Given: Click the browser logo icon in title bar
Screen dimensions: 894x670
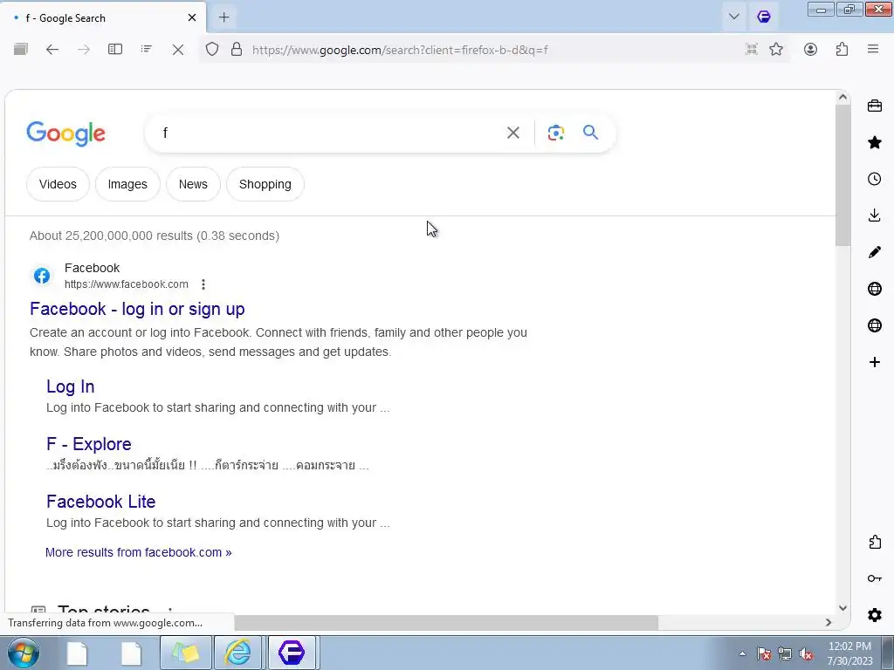Looking at the screenshot, I should point(764,17).
